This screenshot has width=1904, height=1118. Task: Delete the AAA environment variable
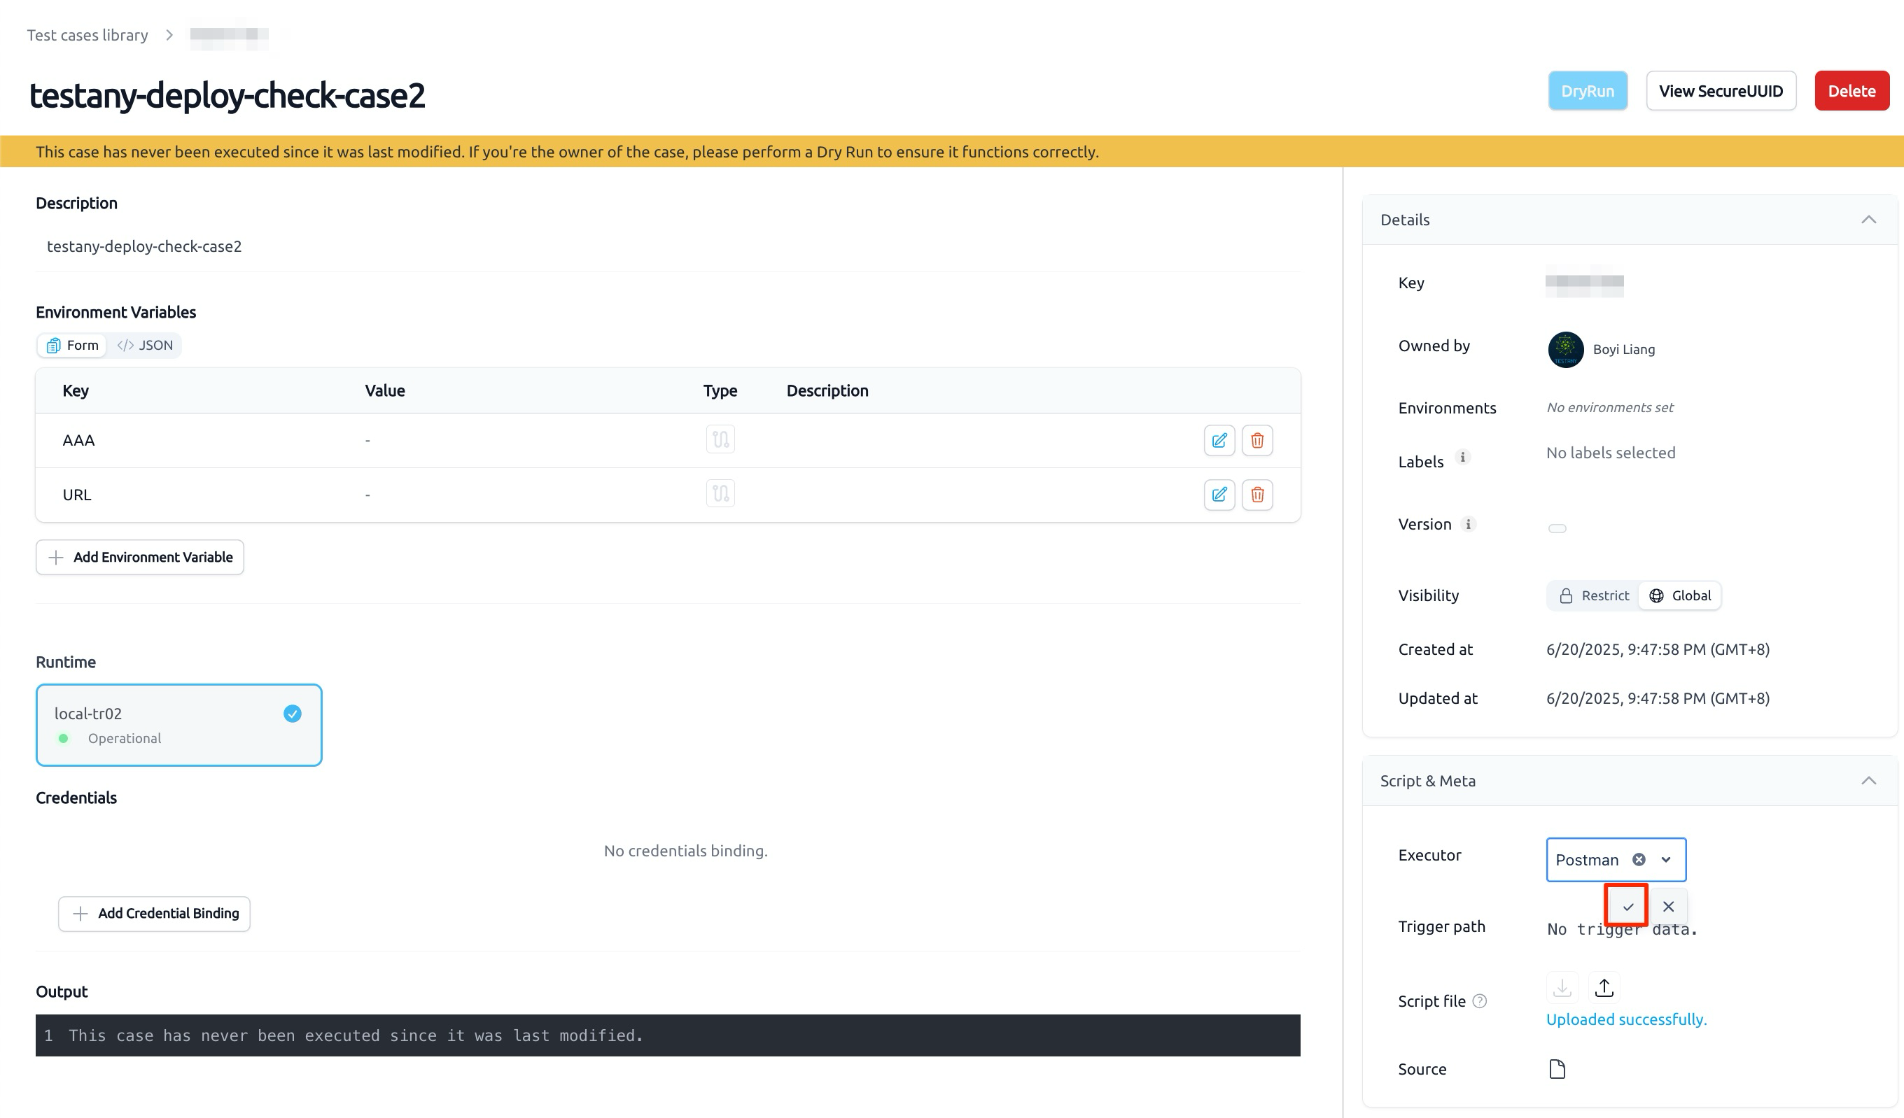[x=1257, y=440]
